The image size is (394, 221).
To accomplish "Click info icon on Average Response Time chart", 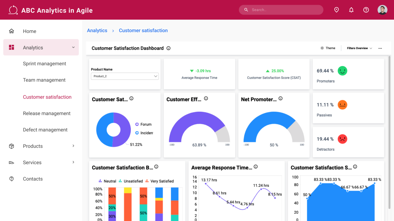I will pos(255,167).
